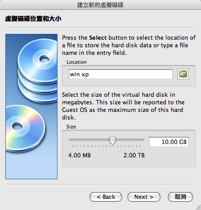Click the stacked blue discs illustration
The height and width of the screenshot is (210, 201).
(x=38, y=70)
